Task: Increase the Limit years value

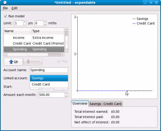Action: coord(25,22)
